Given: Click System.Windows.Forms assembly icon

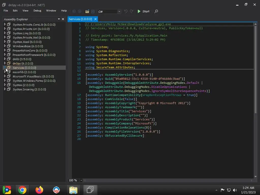Looking at the screenshot, I should [x=9, y=80].
